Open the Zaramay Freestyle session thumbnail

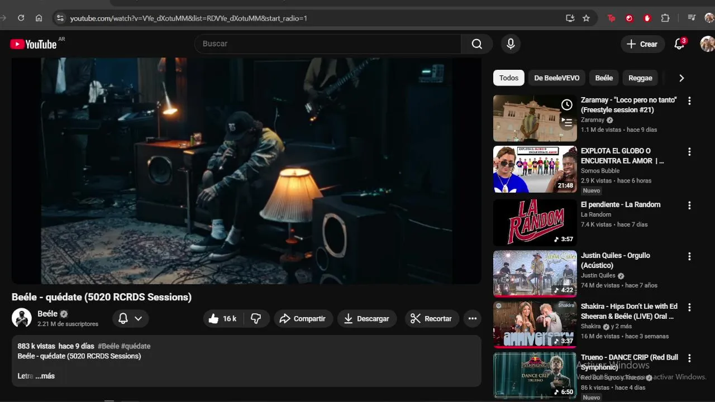[535, 118]
